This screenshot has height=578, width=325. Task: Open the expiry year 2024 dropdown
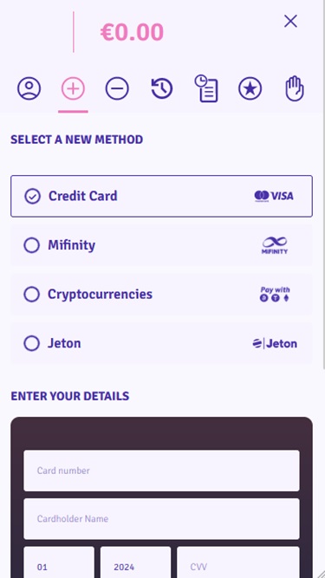tap(135, 562)
